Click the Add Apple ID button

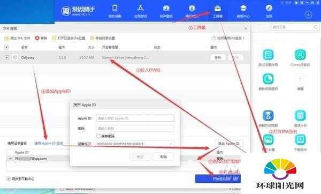click(x=228, y=143)
